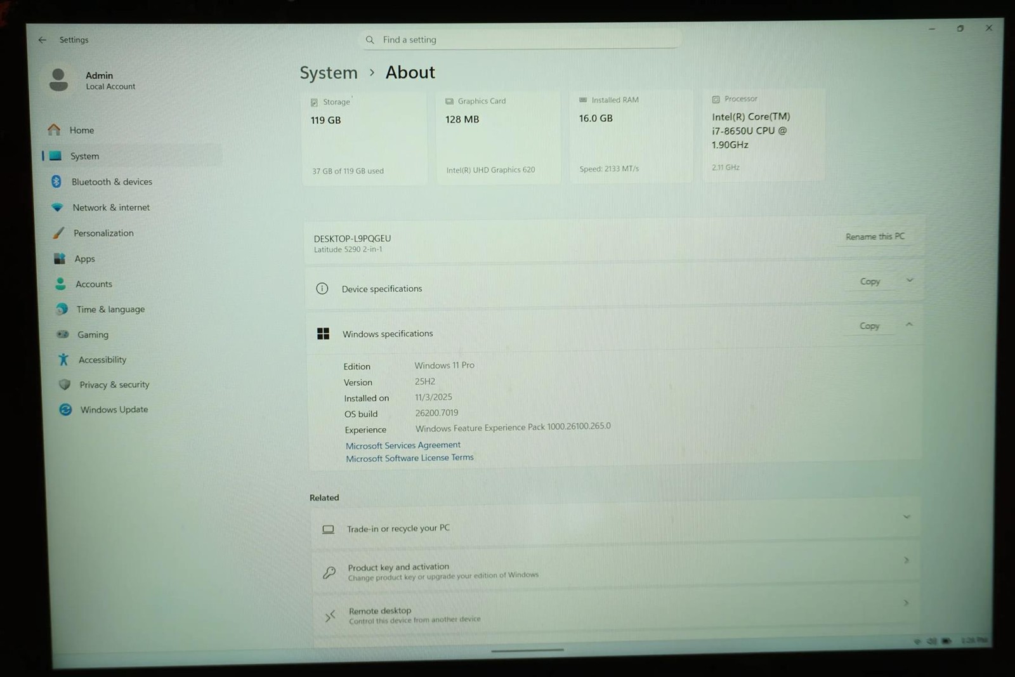
Task: Click the taskbar battery tray icon
Action: (x=946, y=641)
